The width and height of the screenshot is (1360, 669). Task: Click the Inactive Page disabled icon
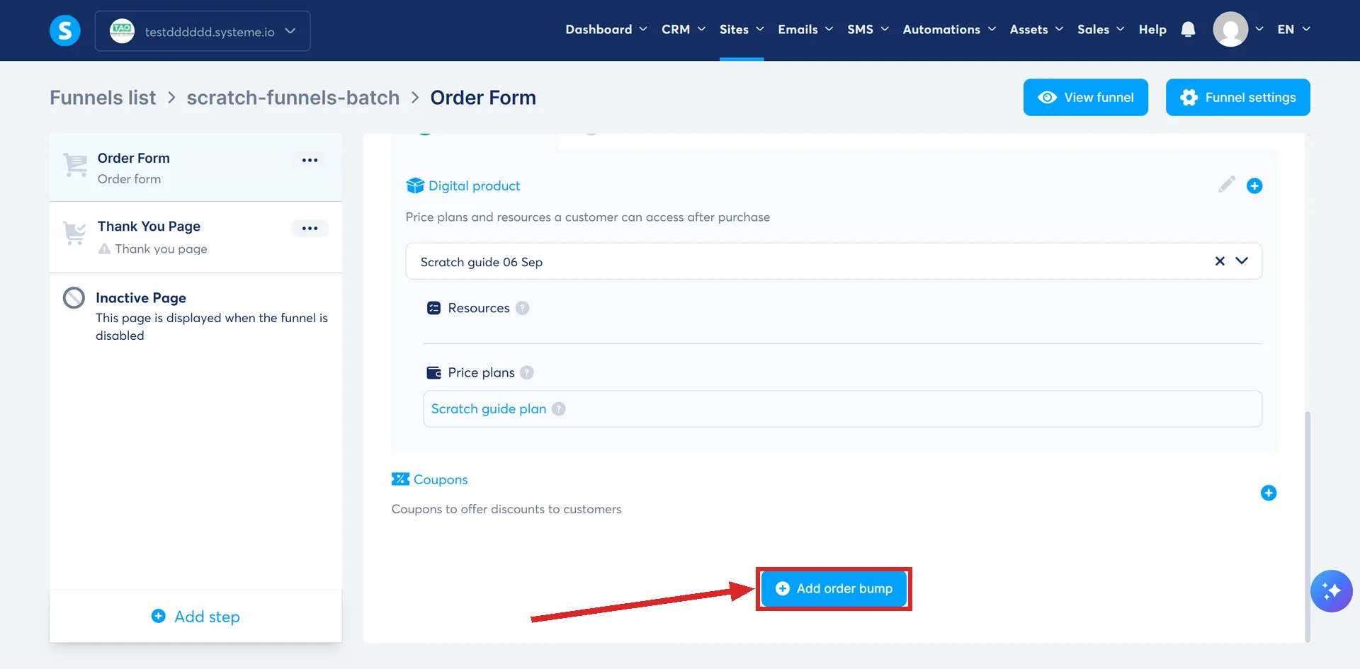point(74,298)
